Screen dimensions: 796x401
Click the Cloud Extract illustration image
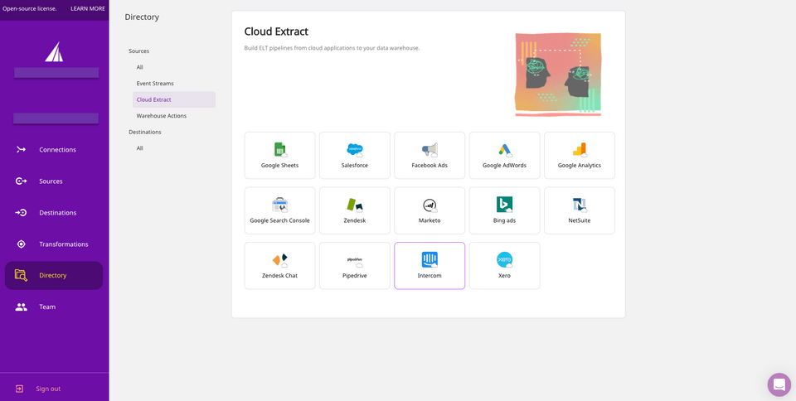(557, 74)
